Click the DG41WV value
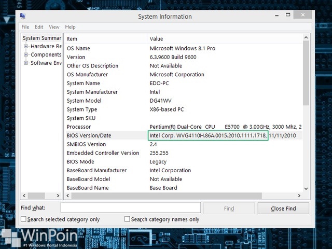This screenshot has width=332, height=249. [x=160, y=101]
